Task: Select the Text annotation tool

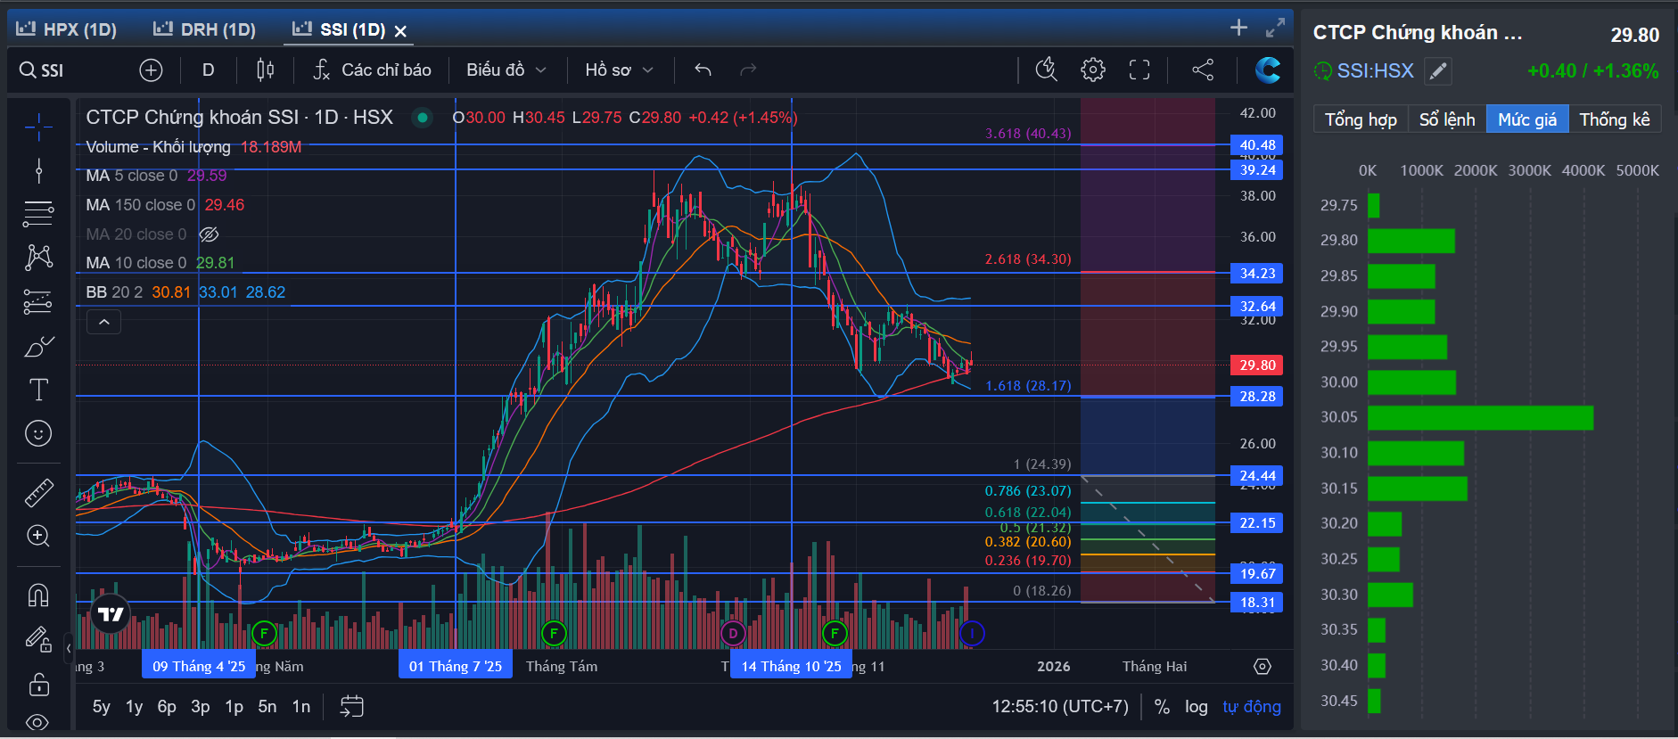Action: point(38,390)
